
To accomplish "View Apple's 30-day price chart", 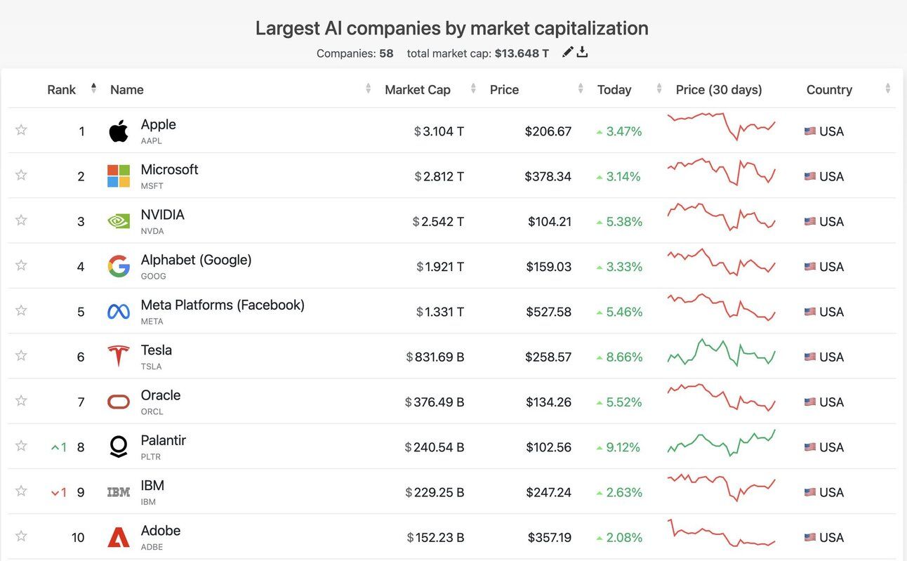I will pyautogui.click(x=721, y=126).
